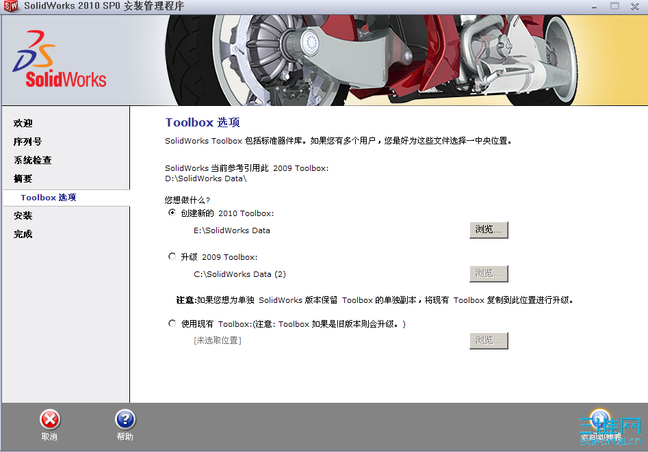The image size is (648, 452).
Task: Click the SolidWorks title bar app icon
Action: click(x=11, y=6)
